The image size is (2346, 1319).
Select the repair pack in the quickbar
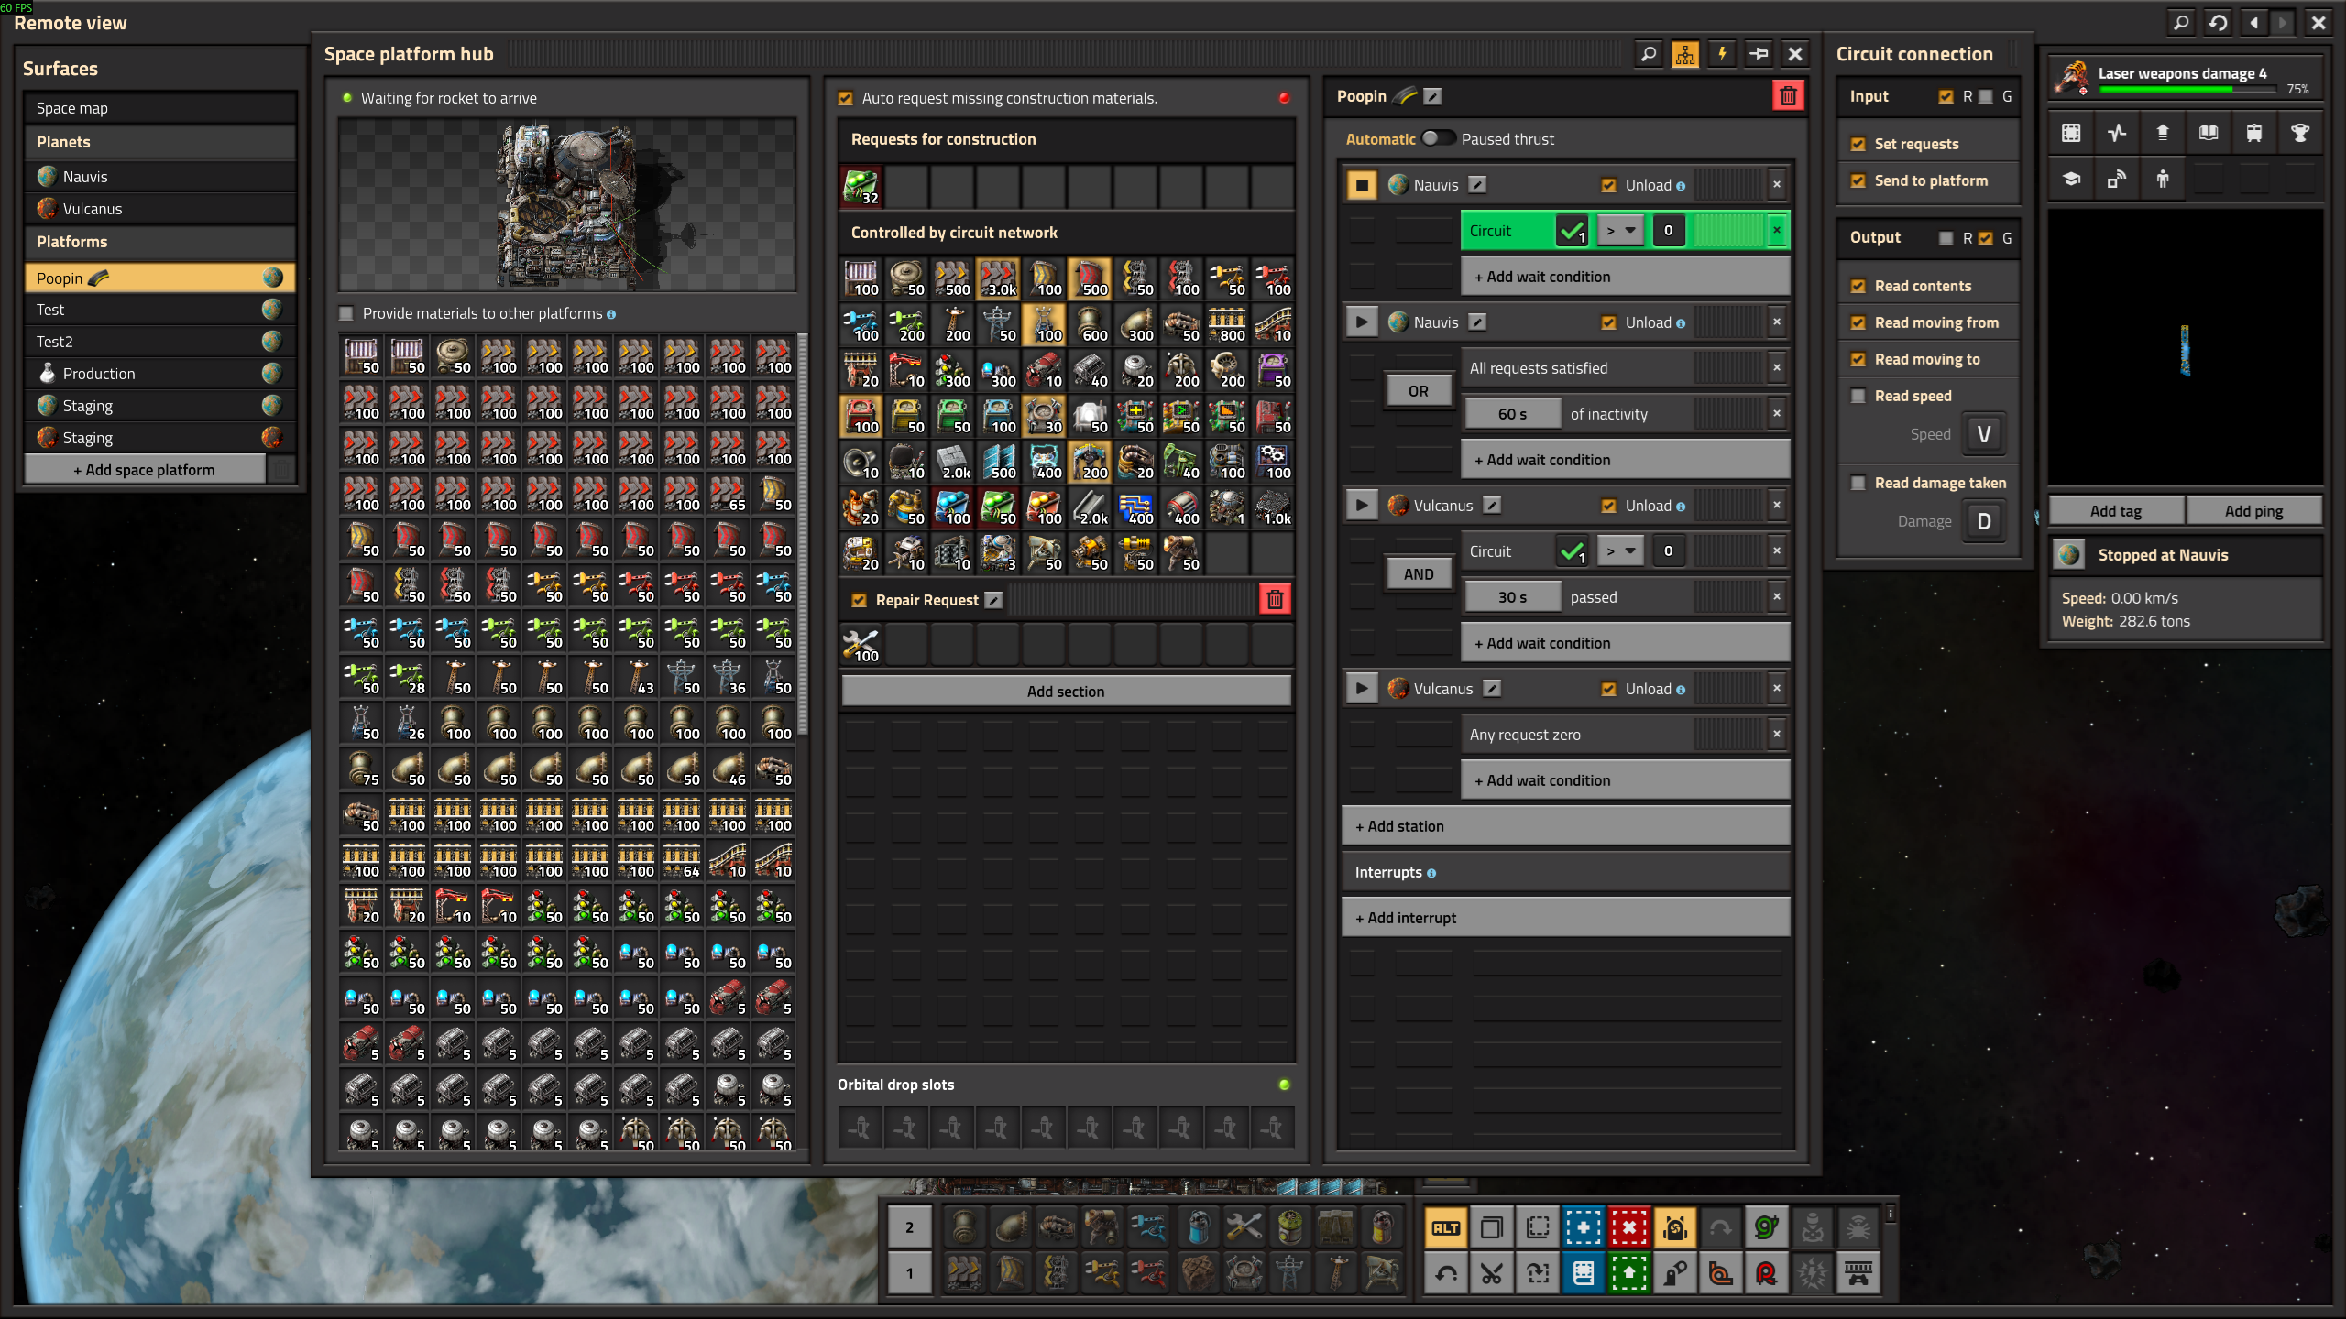coord(1244,1227)
